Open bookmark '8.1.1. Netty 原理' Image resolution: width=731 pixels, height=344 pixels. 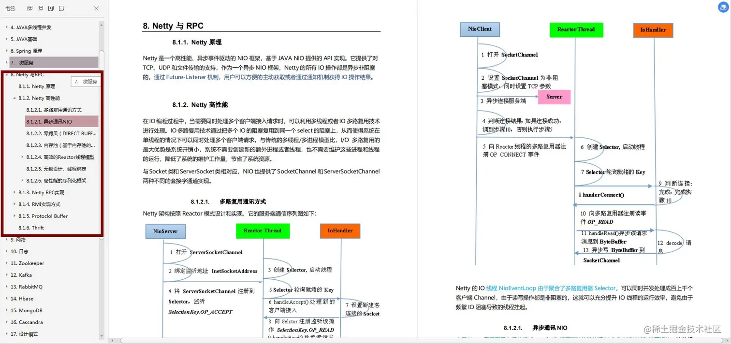37,86
